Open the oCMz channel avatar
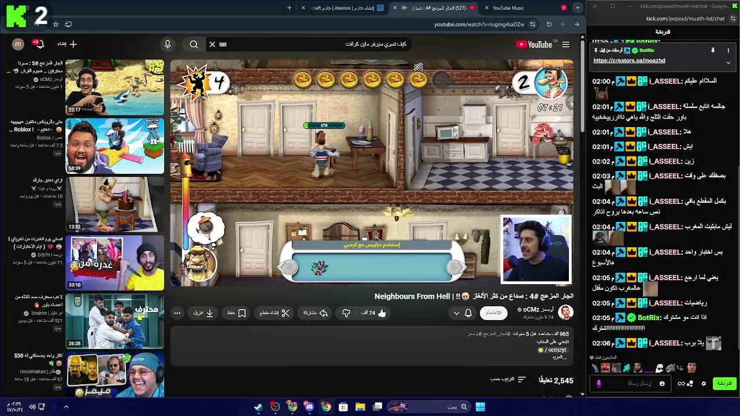This screenshot has height=416, width=740. [x=566, y=313]
